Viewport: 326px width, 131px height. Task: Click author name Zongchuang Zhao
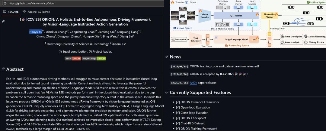(82, 32)
